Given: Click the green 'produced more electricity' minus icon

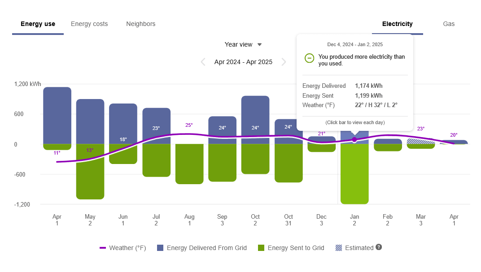Looking at the screenshot, I should tap(309, 58).
